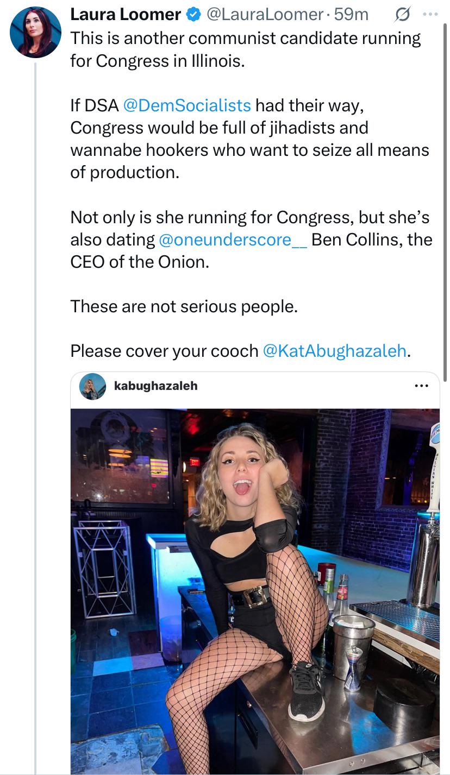Open the tweet's three-dot more menu
This screenshot has height=775, width=450.
click(x=430, y=15)
